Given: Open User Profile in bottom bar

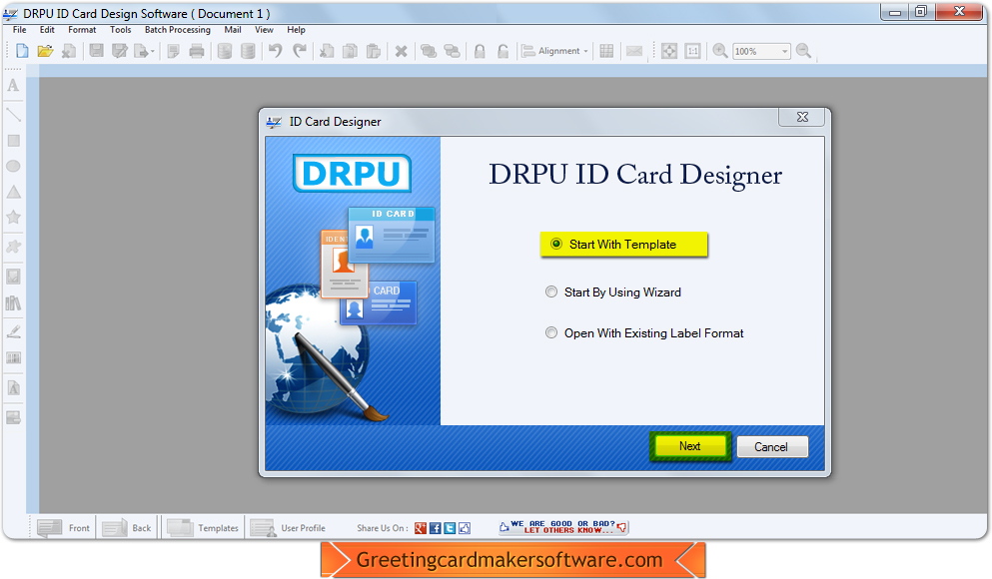Looking at the screenshot, I should [x=288, y=528].
